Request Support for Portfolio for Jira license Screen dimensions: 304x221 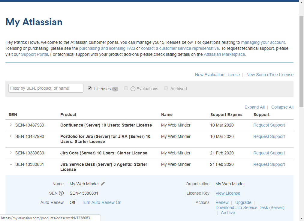[269, 136]
